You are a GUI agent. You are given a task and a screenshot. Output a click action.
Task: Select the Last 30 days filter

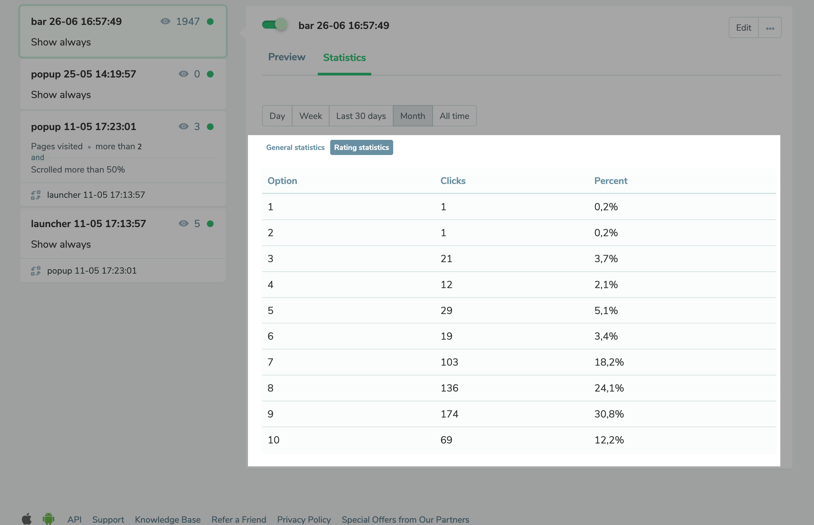361,116
